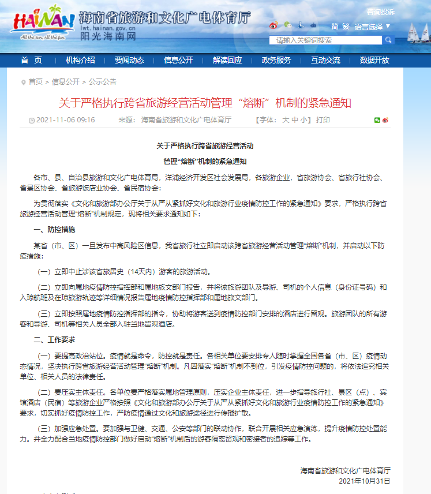Click the bold line 管理"熔断"机制的紧急通知
This screenshot has height=494, width=431.
[x=205, y=162]
